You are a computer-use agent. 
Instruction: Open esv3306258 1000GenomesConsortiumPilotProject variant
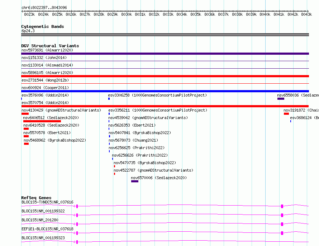(x=157, y=95)
